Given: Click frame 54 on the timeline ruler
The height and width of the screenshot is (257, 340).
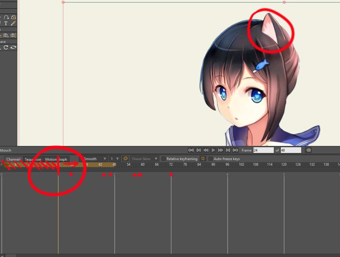Looking at the screenshot, I should click(x=129, y=164).
